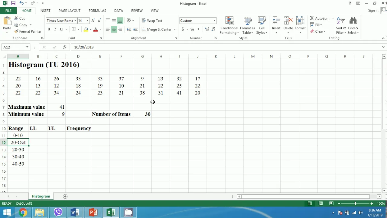The width and height of the screenshot is (387, 218).
Task: Switch to the DATA tab
Action: [119, 11]
